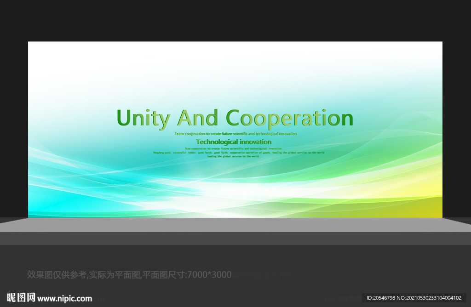The image size is (471, 307).
Task: Click the tiny line starting 'Yongling peak, successful ladder'
Action: click(x=239, y=153)
